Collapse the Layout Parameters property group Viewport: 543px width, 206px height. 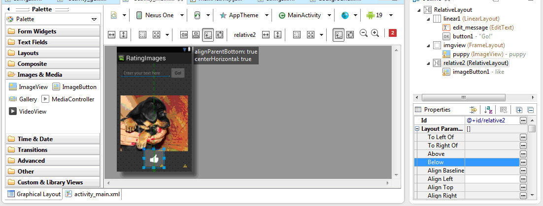click(417, 129)
